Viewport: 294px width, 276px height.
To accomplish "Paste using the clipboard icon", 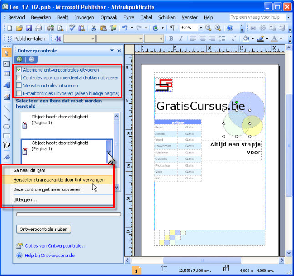I will tap(103, 28).
